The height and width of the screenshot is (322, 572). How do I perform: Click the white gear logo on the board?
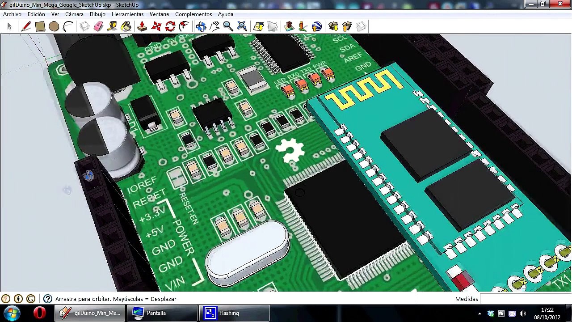(290, 150)
